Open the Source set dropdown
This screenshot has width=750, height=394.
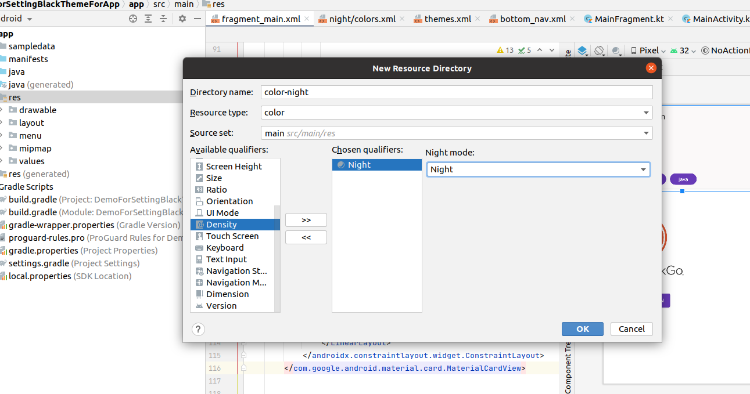(646, 133)
